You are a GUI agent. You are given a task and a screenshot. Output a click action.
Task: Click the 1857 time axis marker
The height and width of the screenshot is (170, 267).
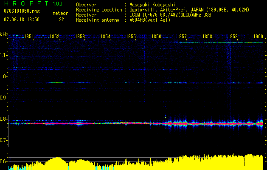182,37
